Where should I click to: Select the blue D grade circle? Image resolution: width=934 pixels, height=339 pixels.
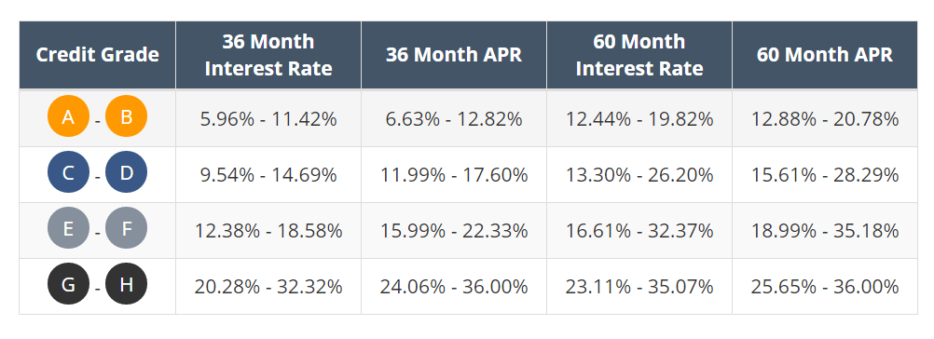tap(126, 172)
